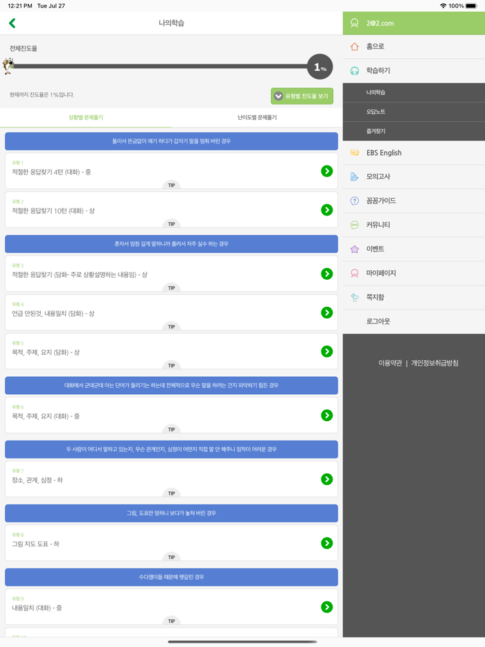Viewport: 485px width, 647px height.
Task: Tap the progress mascot character icon
Action: click(8, 66)
